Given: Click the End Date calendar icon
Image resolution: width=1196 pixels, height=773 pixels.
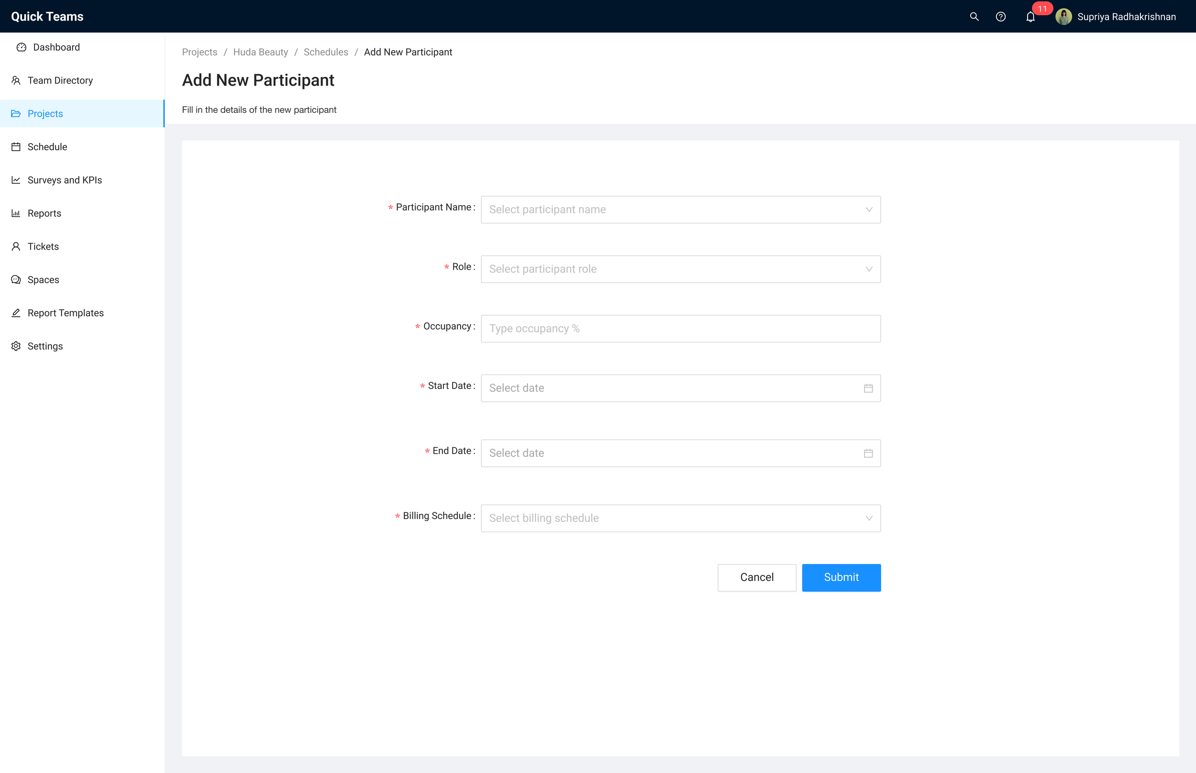Looking at the screenshot, I should (868, 453).
